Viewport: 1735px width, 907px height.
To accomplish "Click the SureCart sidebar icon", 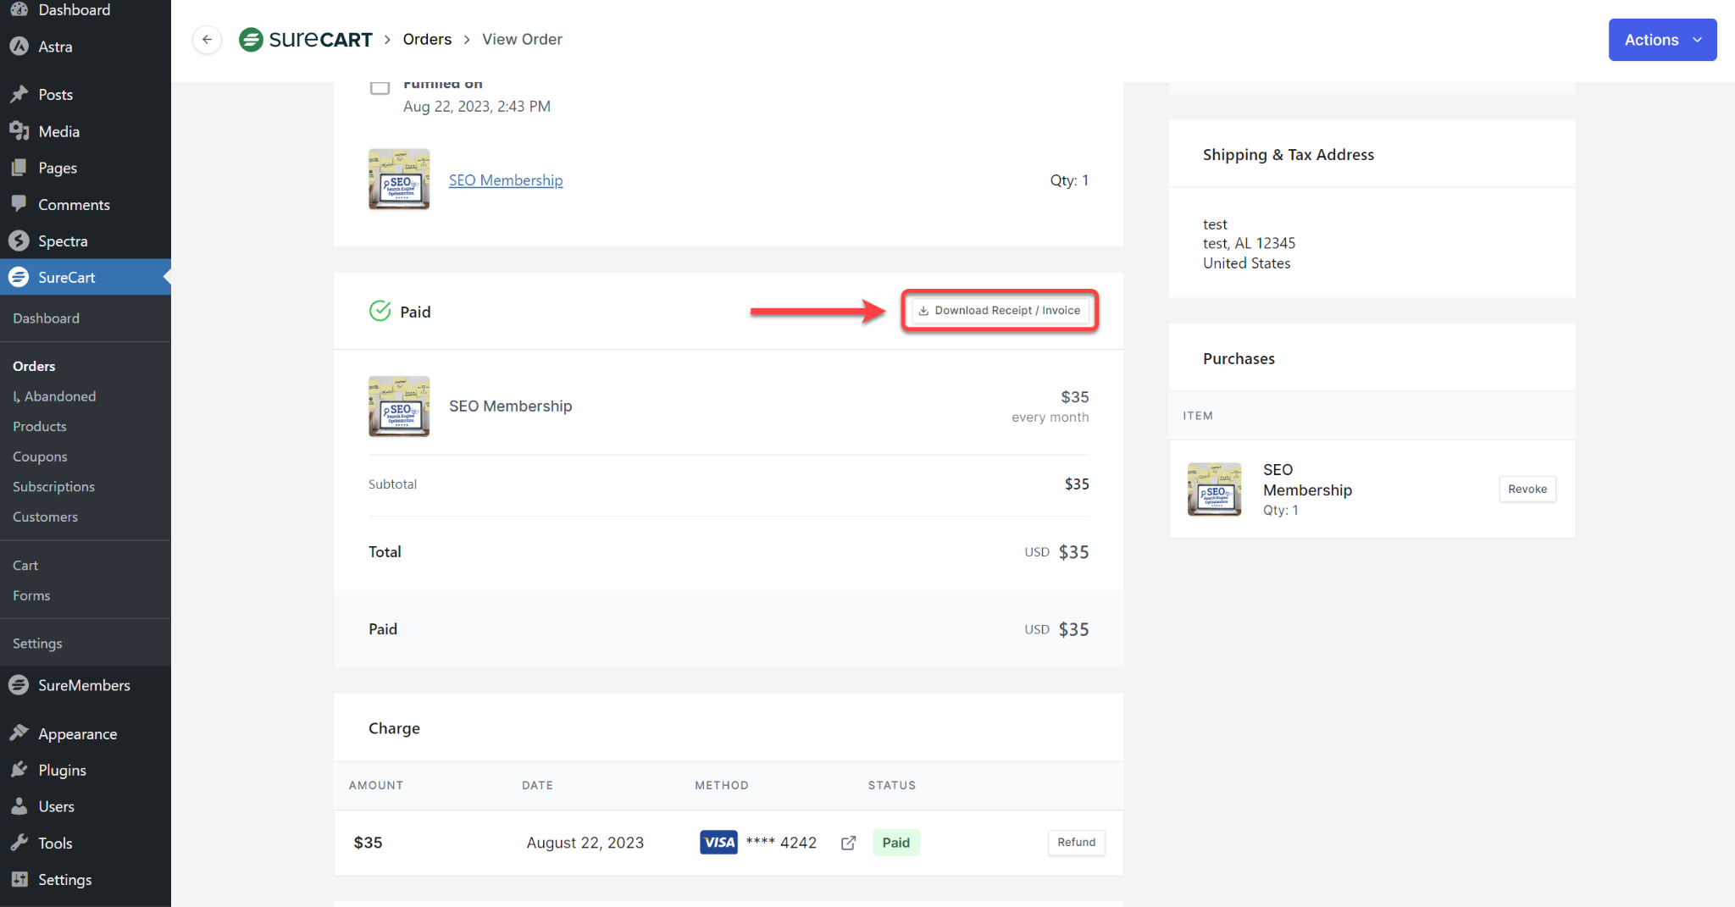I will (x=19, y=277).
